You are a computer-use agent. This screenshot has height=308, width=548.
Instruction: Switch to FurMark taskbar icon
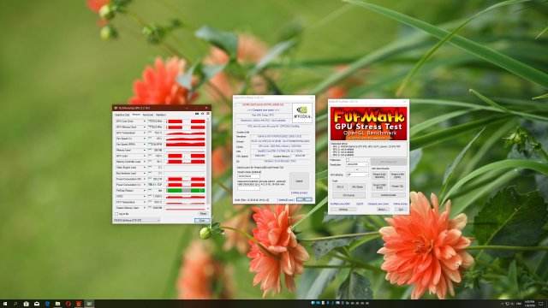pos(79,304)
